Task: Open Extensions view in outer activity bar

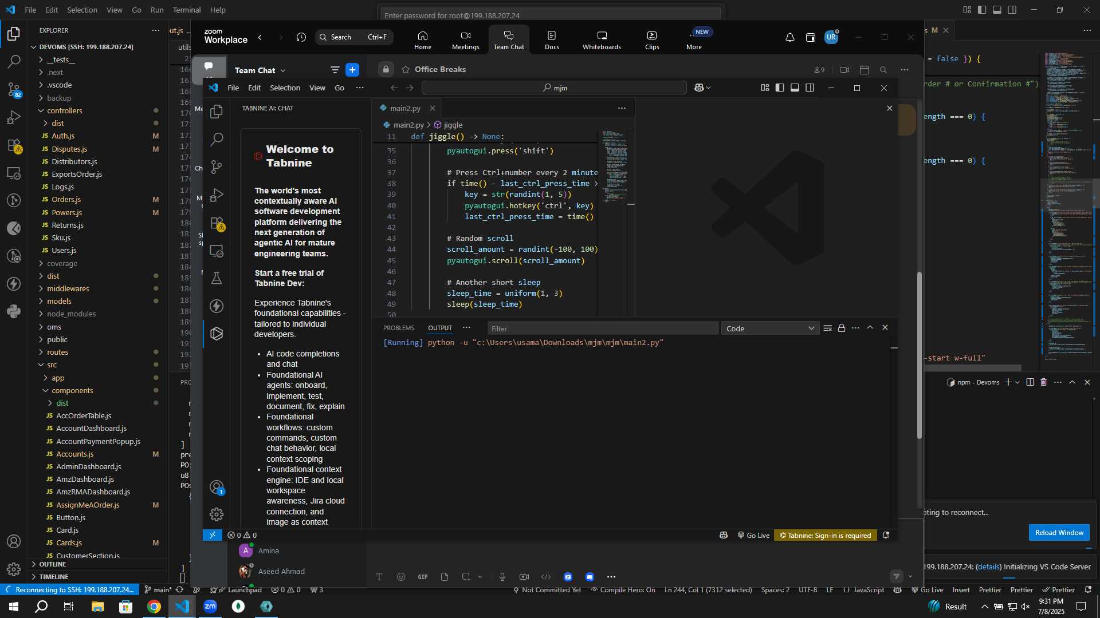Action: [x=14, y=145]
